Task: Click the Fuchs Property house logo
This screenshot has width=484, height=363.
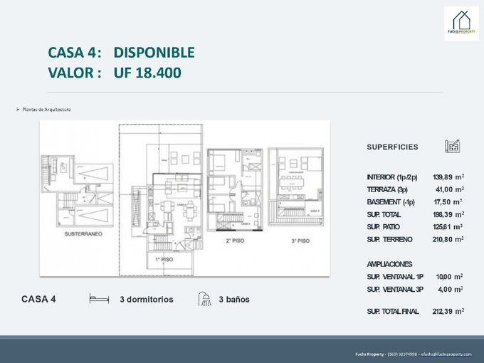Action: (461, 23)
